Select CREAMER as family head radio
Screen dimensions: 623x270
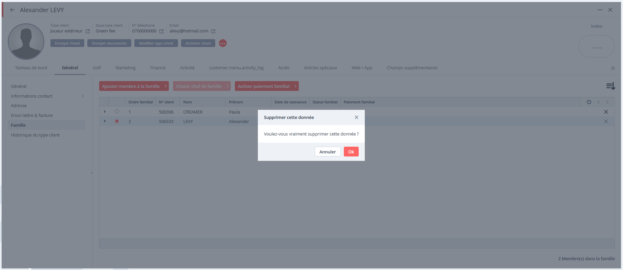click(117, 112)
